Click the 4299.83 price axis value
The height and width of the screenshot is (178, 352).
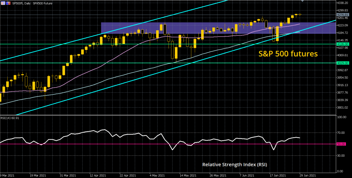click(343, 10)
